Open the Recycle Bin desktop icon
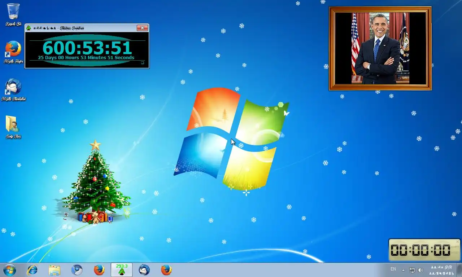The image size is (462, 277). pyautogui.click(x=13, y=14)
